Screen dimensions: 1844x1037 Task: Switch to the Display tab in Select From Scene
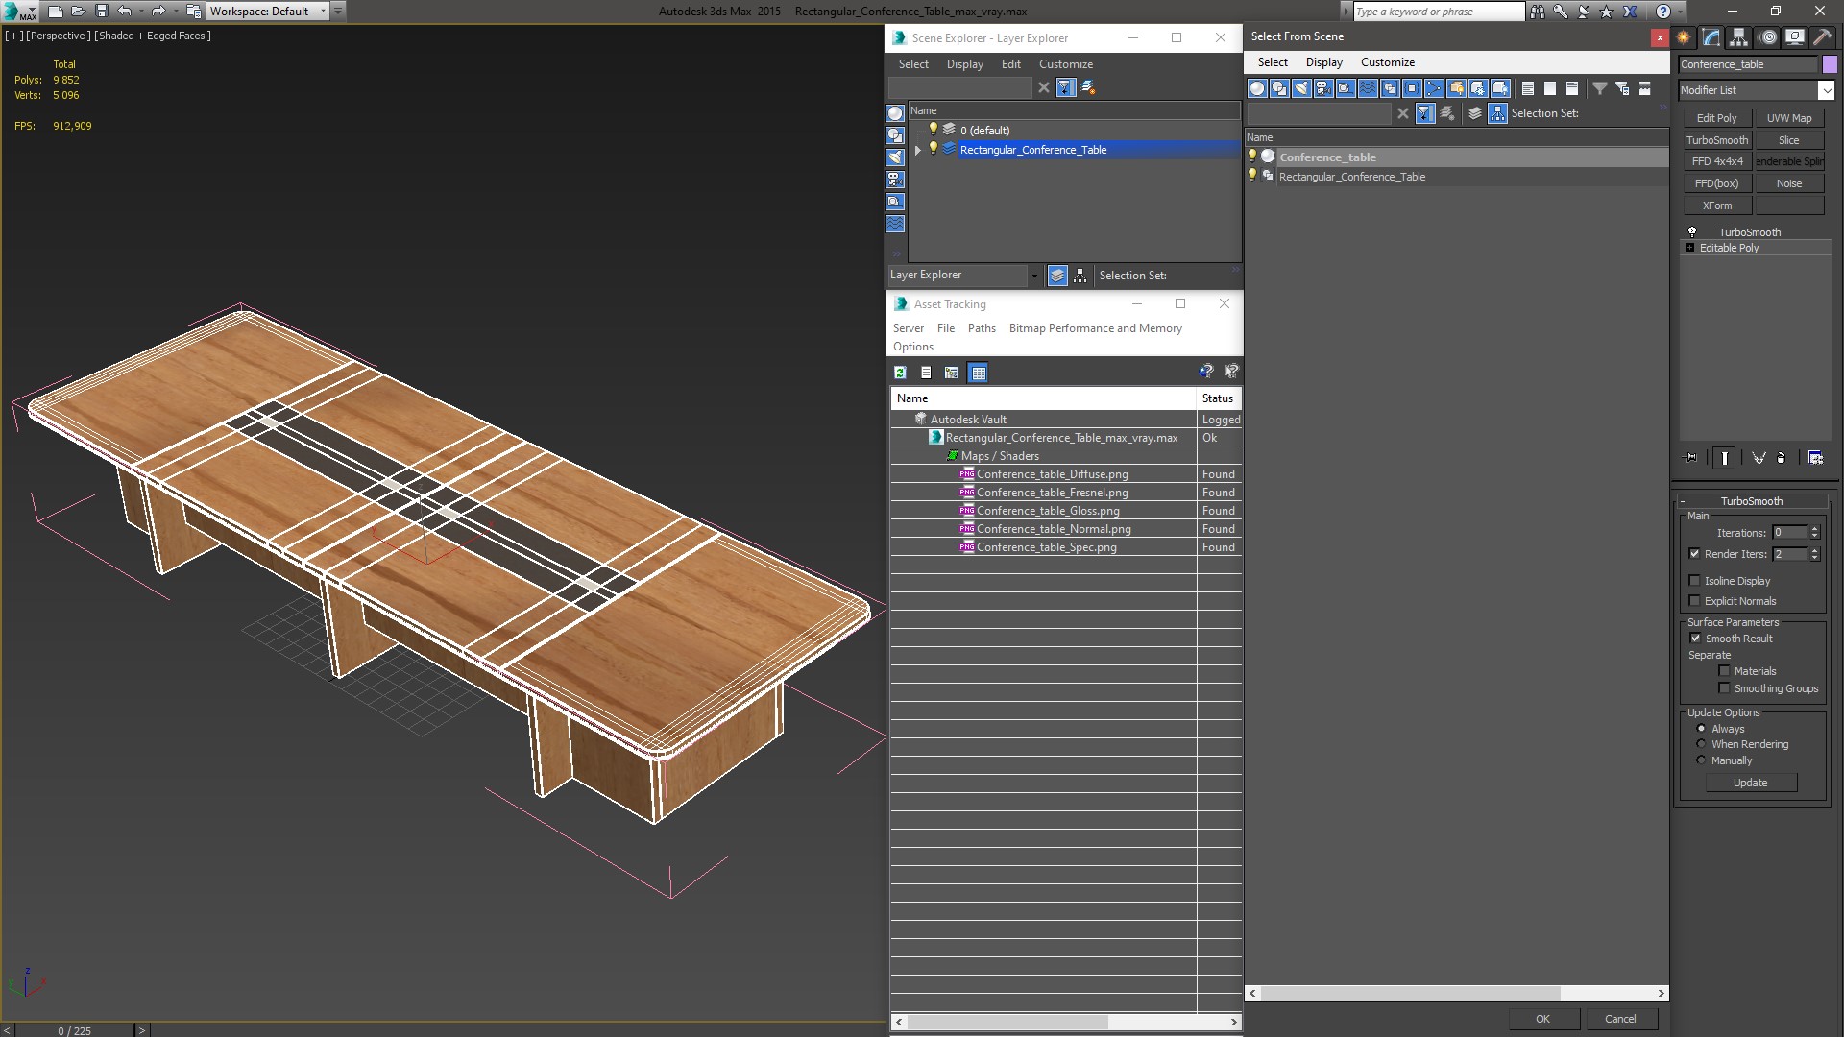pos(1323,60)
